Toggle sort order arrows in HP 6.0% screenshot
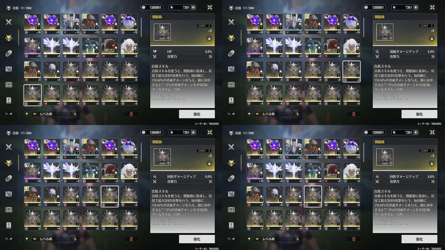 point(75,114)
